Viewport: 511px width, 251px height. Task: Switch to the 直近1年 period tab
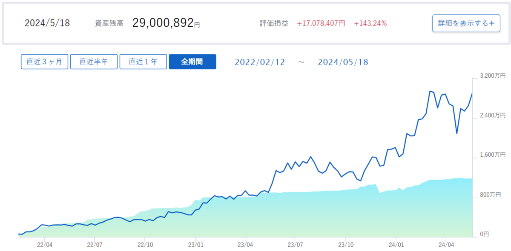point(143,62)
